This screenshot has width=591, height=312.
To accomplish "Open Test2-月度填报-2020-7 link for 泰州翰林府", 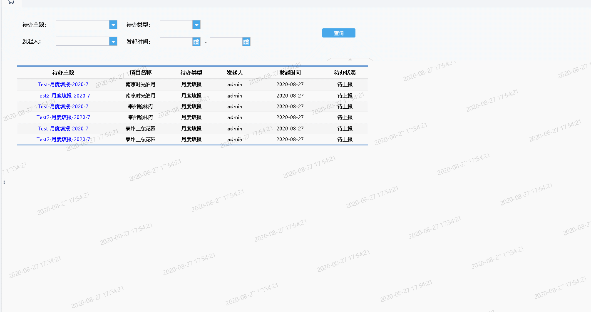I will point(63,117).
